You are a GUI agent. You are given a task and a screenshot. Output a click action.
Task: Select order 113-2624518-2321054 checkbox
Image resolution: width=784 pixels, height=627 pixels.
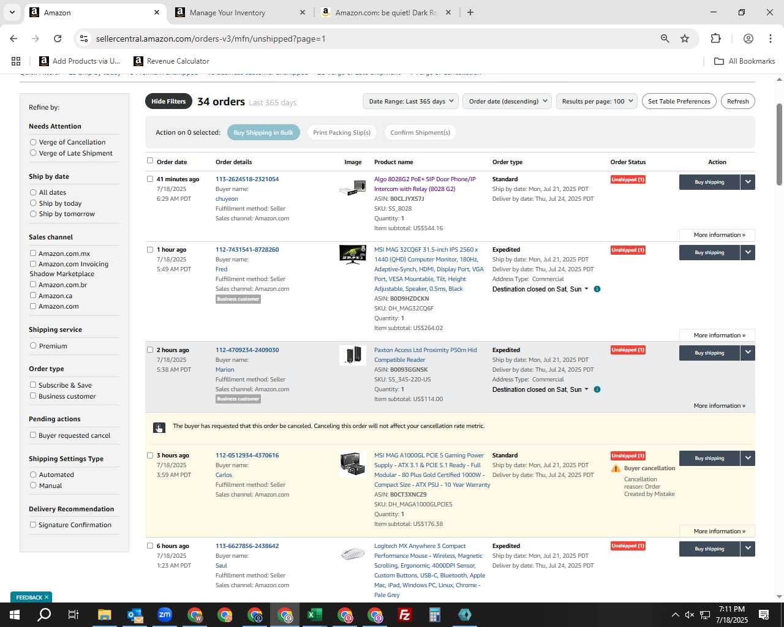coord(150,179)
